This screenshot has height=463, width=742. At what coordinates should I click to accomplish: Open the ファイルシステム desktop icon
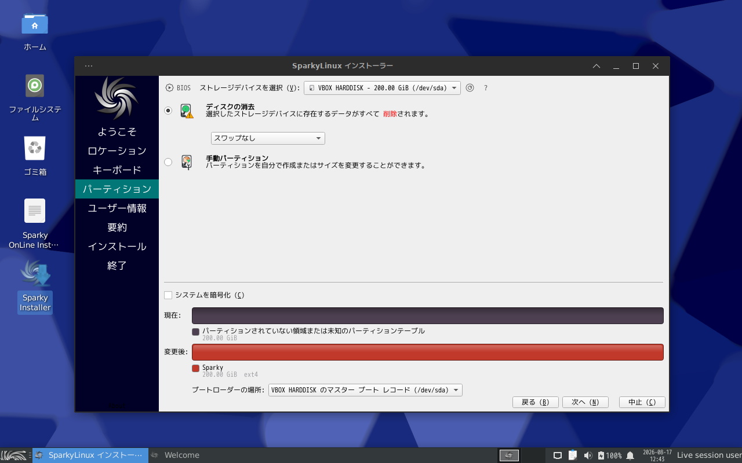[35, 97]
